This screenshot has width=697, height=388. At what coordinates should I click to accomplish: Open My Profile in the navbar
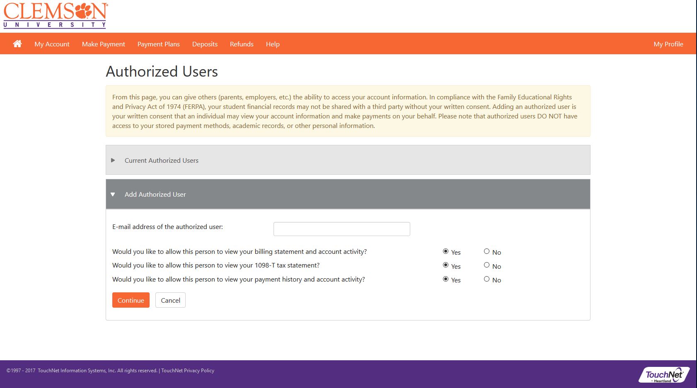coord(668,44)
